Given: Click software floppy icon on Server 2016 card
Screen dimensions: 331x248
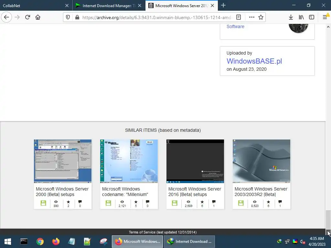Looking at the screenshot, I should click(x=175, y=203).
